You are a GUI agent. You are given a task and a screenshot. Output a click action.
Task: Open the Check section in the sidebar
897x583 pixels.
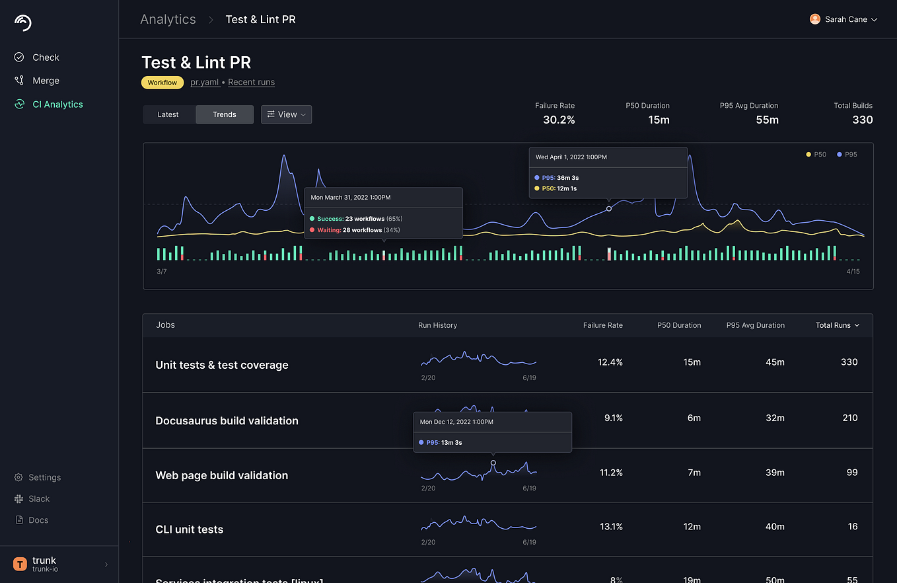43,57
